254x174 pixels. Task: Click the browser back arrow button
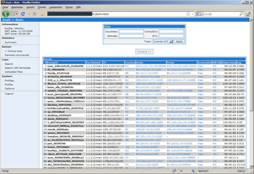(5, 13)
